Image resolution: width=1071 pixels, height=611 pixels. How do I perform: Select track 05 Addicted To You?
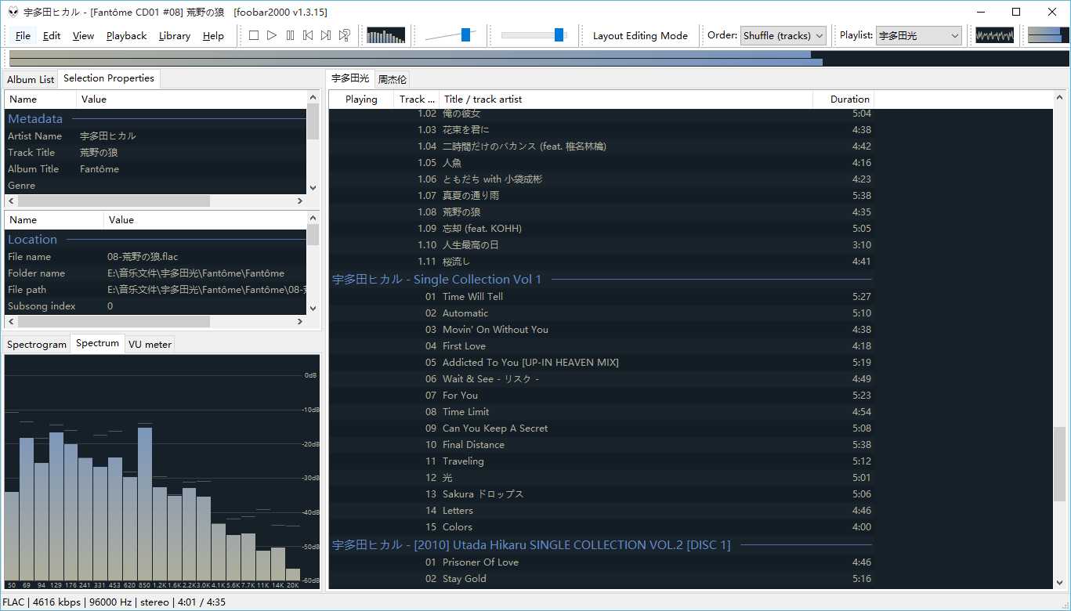600,362
